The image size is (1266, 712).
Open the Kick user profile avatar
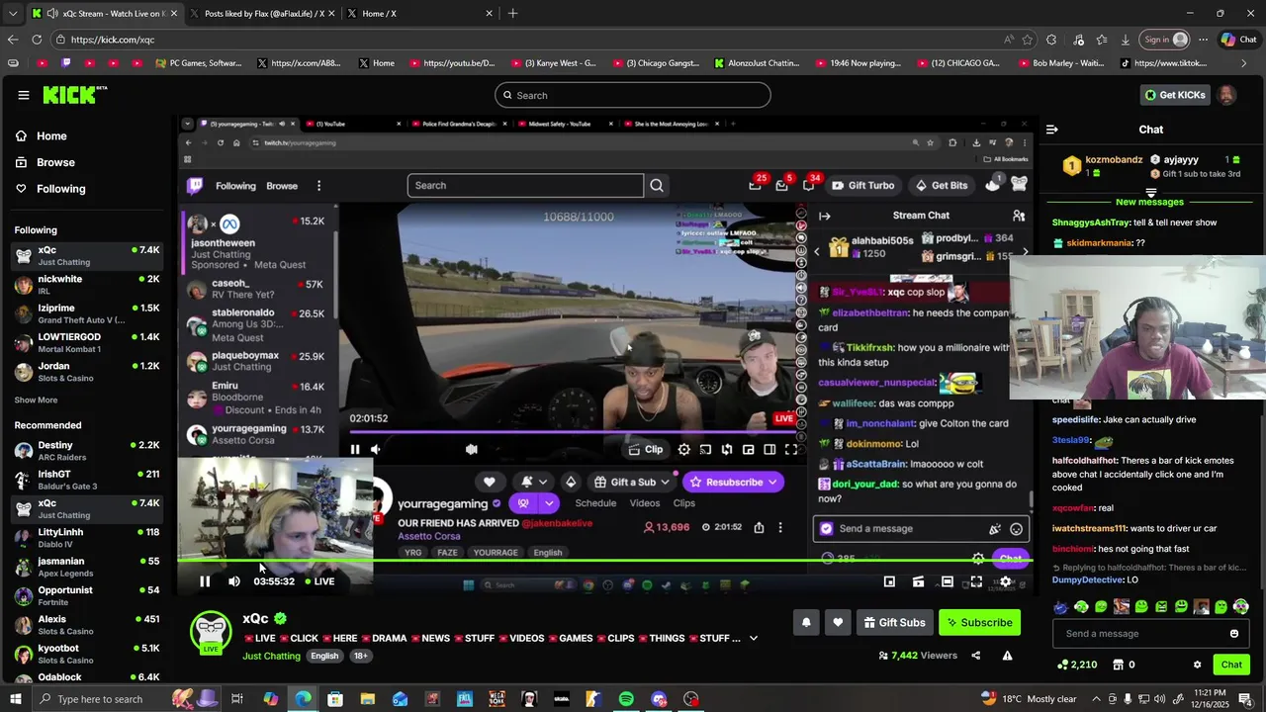[1226, 95]
